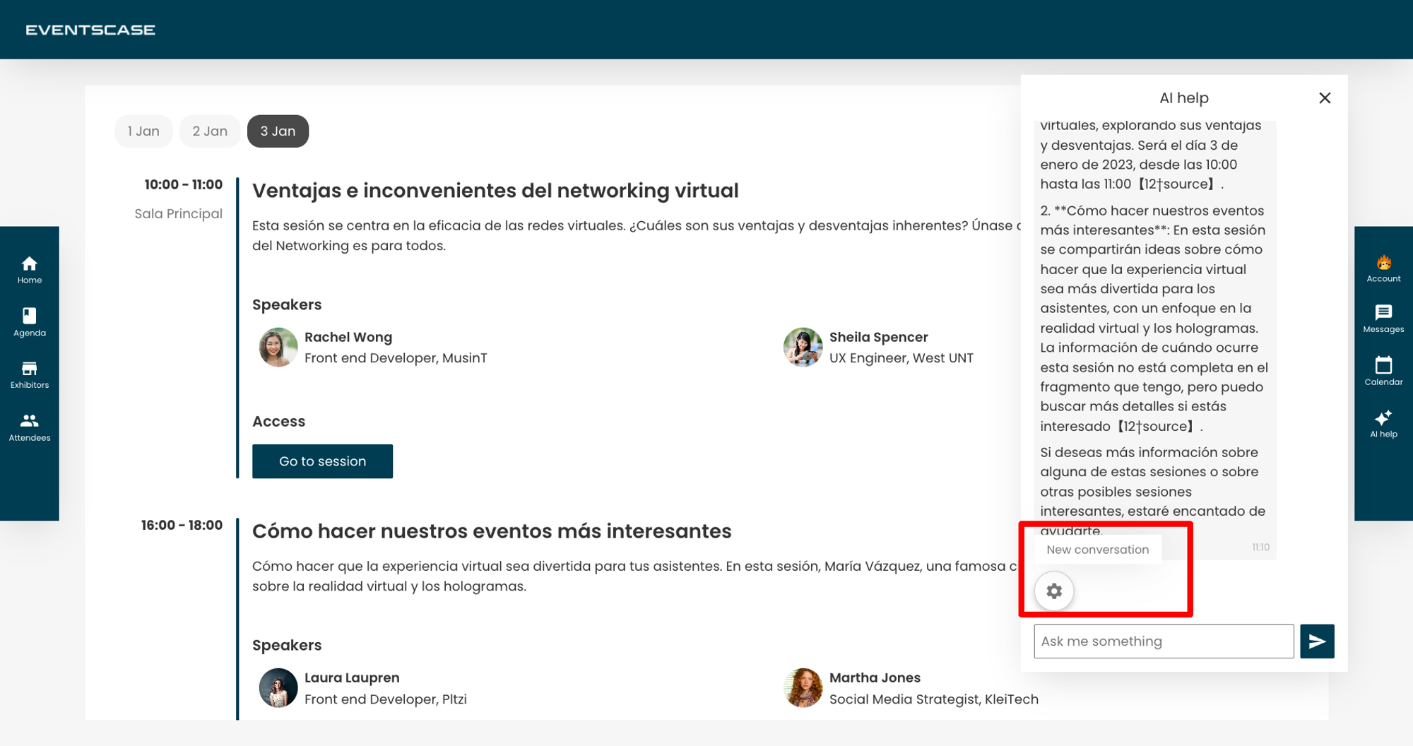Image resolution: width=1413 pixels, height=746 pixels.
Task: Open the Account avatar menu
Action: pos(1383,268)
